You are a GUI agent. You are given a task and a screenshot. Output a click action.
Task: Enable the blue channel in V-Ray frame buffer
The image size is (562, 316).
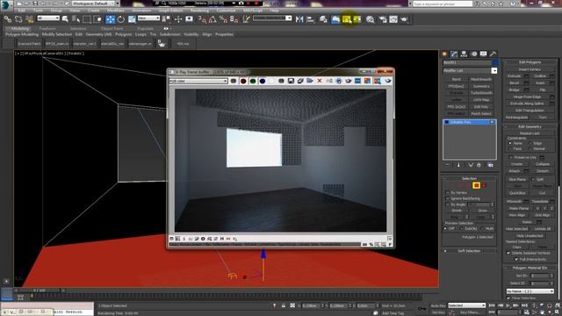(263, 81)
